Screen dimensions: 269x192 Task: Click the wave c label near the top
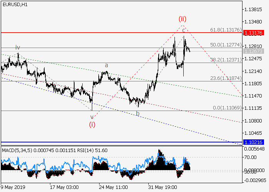tap(184, 30)
